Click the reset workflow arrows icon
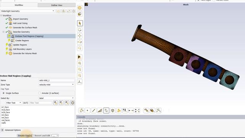The width and height of the screenshot is (245, 138). 69,11
